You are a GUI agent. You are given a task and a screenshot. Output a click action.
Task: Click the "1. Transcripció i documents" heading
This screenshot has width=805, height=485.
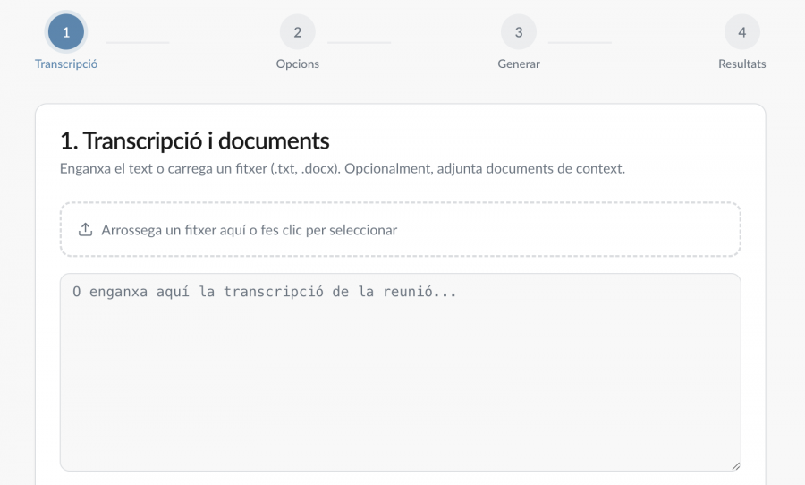[194, 140]
